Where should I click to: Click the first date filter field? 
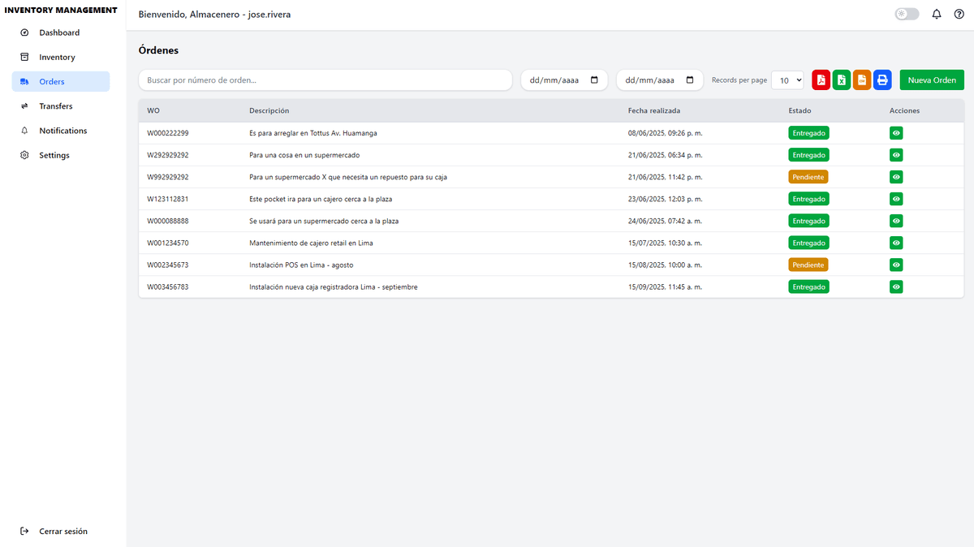(x=564, y=80)
